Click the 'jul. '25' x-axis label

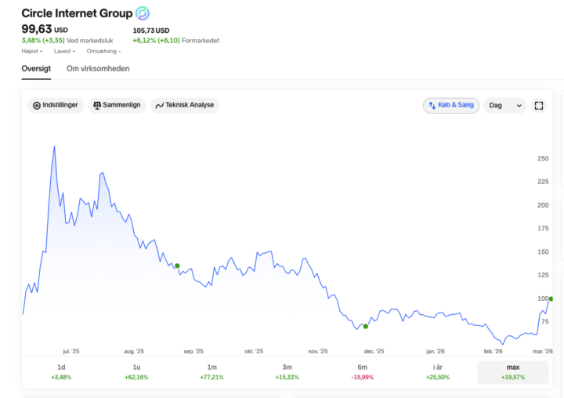(71, 351)
